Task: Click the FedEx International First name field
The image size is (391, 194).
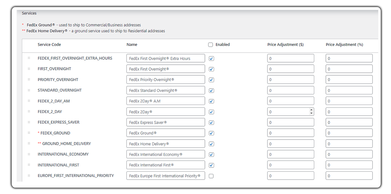Action: [x=166, y=165]
